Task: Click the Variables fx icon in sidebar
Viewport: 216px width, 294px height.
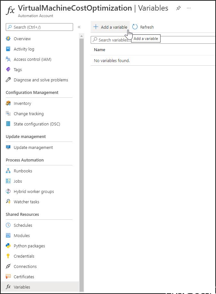Action: tap(8, 287)
